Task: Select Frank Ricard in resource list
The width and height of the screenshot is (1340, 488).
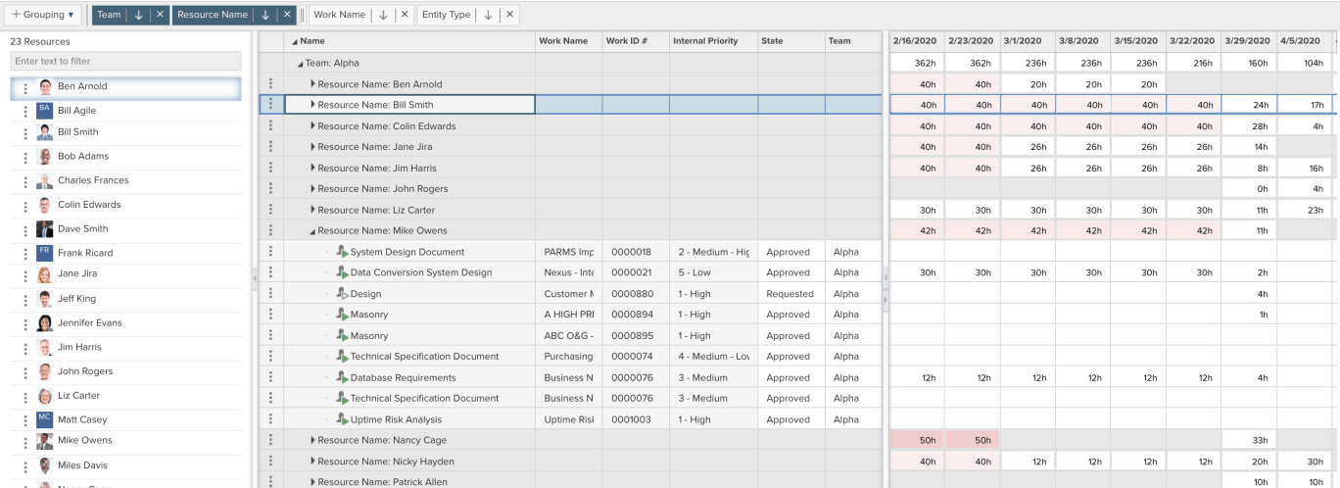Action: coord(85,253)
